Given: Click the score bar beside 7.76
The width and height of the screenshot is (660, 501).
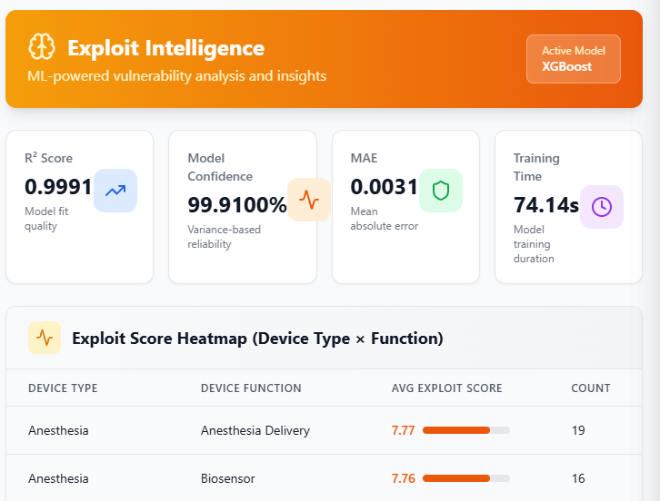Looking at the screenshot, I should pyautogui.click(x=466, y=478).
